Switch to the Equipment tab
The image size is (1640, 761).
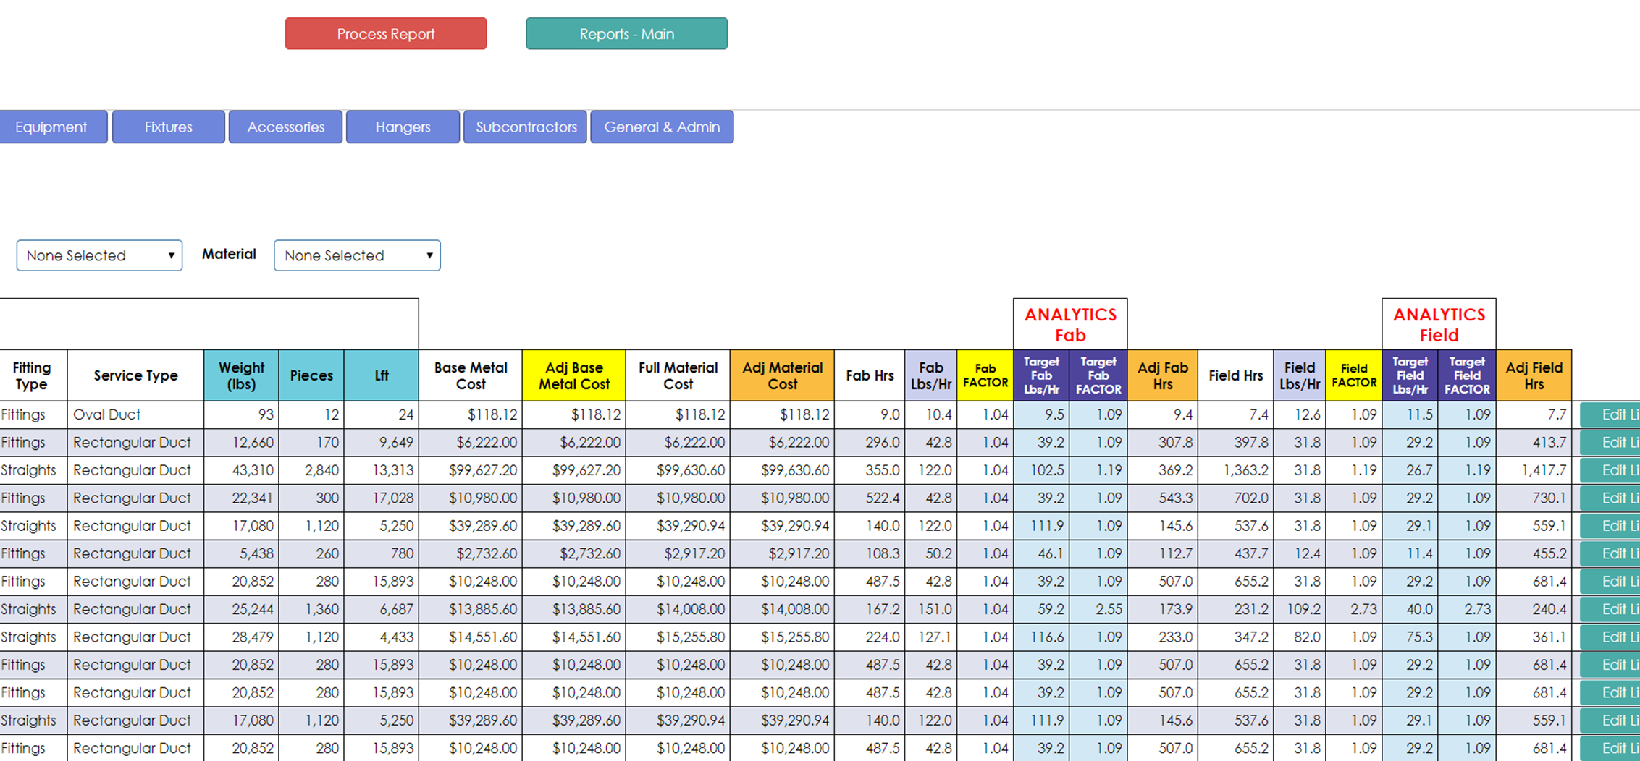[x=52, y=127]
